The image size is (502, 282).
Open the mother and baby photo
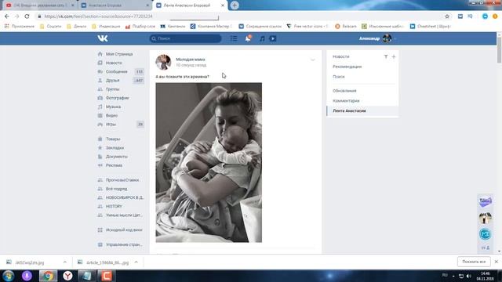coord(209,162)
